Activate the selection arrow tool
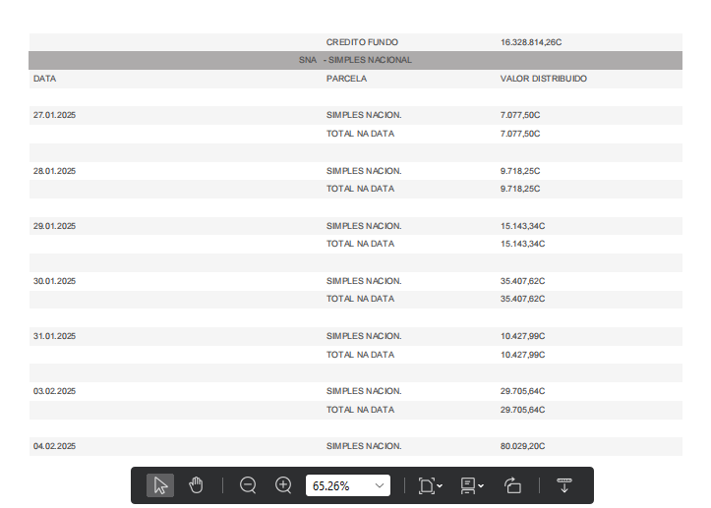Viewport: 711px width, 508px height. (x=160, y=485)
